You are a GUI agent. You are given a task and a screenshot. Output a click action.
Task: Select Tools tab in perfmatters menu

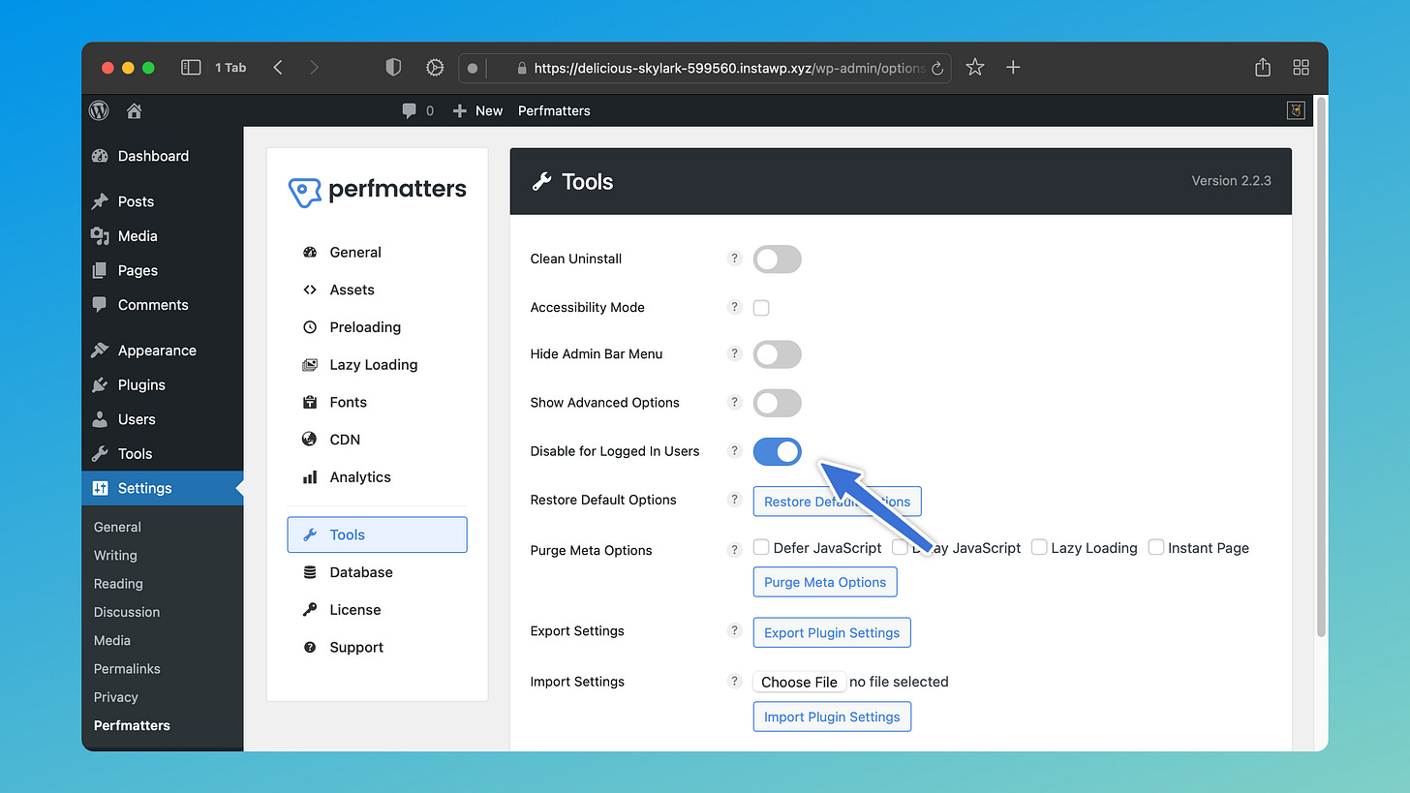pyautogui.click(x=377, y=534)
